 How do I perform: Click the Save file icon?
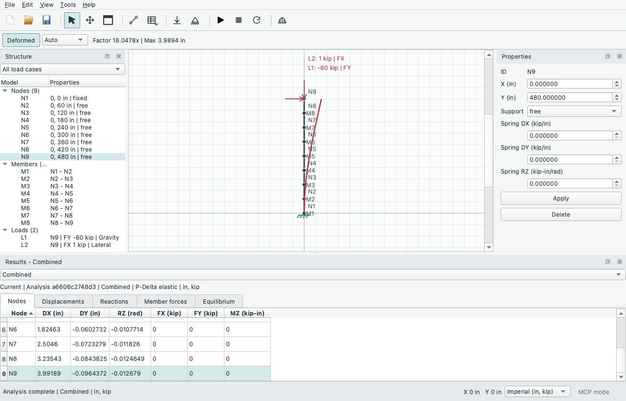coord(46,20)
